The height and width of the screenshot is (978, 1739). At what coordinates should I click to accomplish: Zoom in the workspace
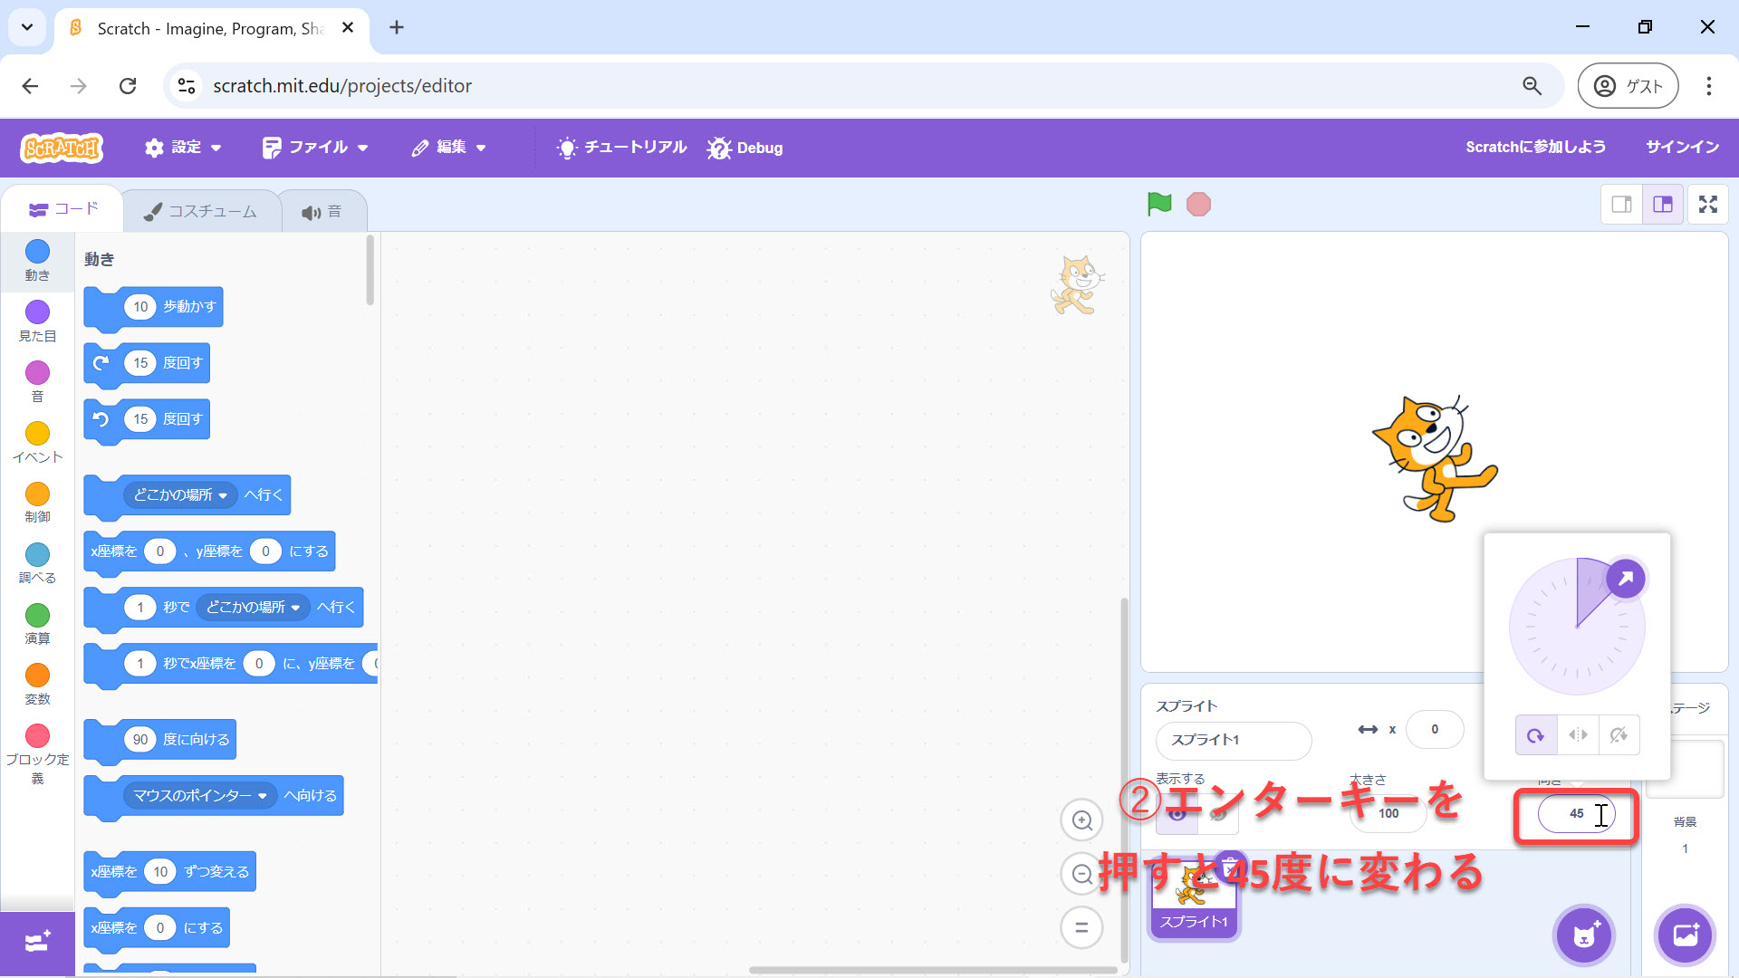pos(1082,820)
